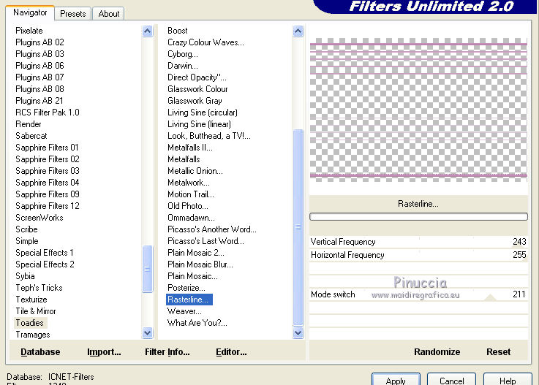Select Plugins AB 02 category
The height and width of the screenshot is (385, 539).
[x=39, y=42]
